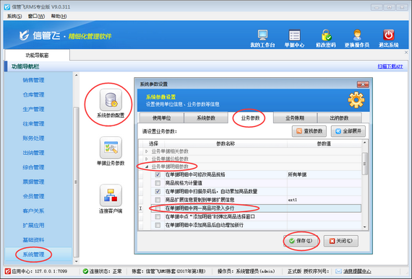This screenshot has height=279, width=412.
Task: Check 在单据明细中同一商品可录入多行 checkbox
Action: pyautogui.click(x=158, y=208)
